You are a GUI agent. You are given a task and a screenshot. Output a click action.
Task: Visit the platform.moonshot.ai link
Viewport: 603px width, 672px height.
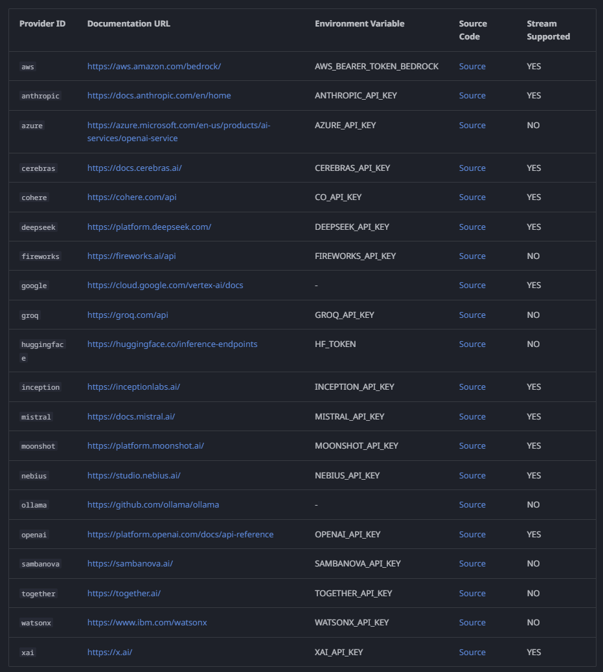click(146, 445)
